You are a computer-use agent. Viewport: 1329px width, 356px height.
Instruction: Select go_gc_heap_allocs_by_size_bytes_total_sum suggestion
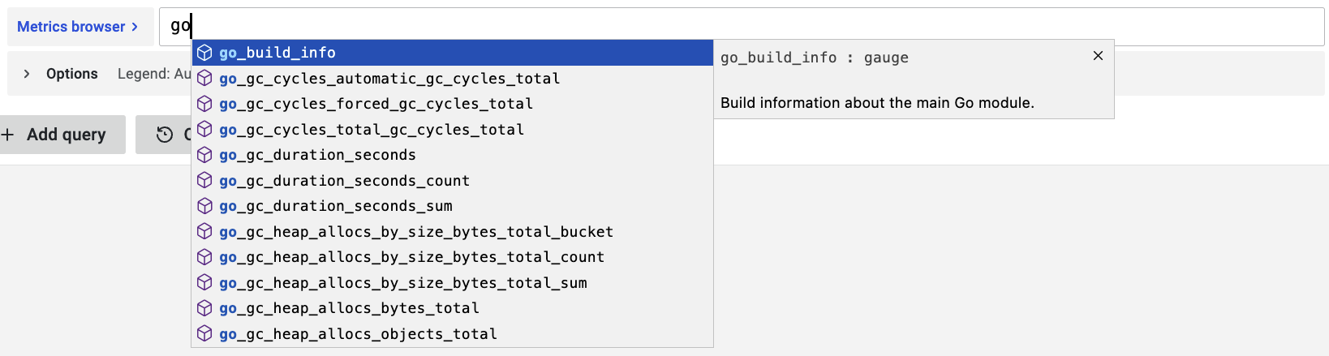(403, 283)
